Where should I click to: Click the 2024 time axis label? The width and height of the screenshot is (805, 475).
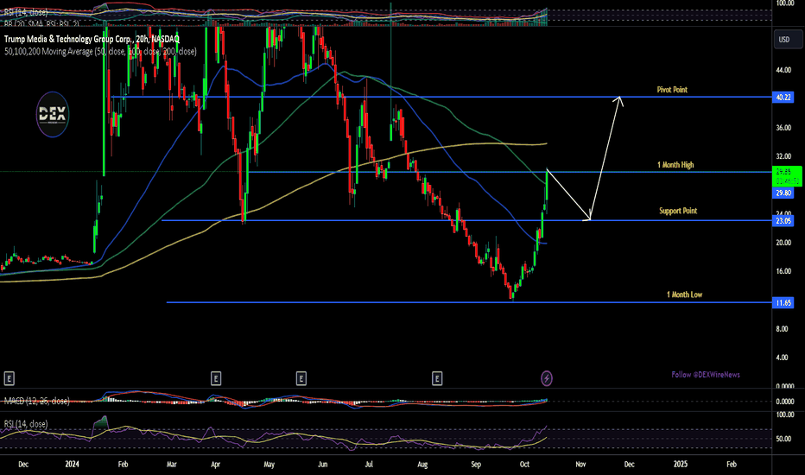coord(72,465)
